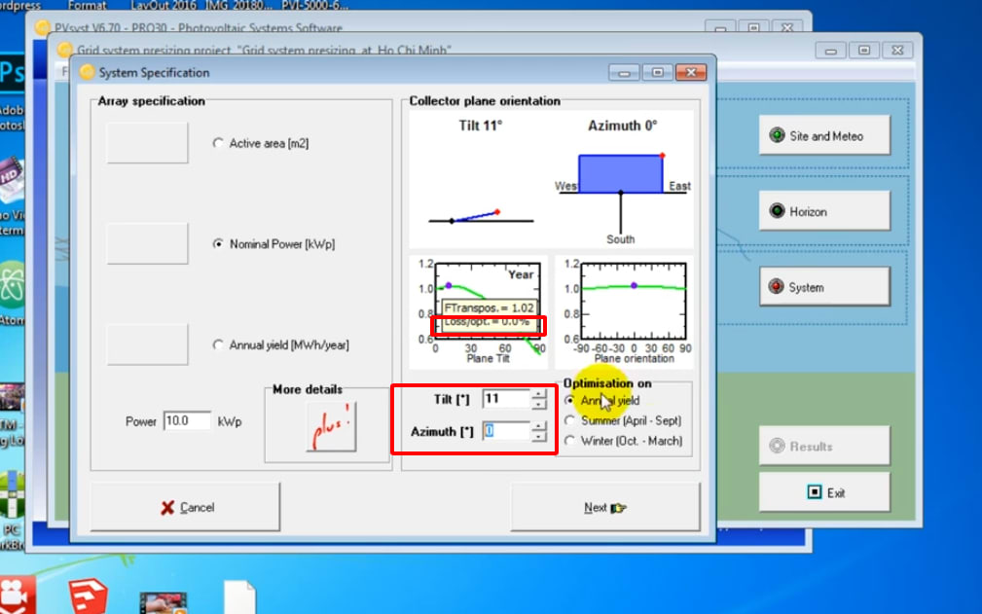Minimize the Grid system presizing project window
Screen dimensions: 982x614
click(831, 50)
